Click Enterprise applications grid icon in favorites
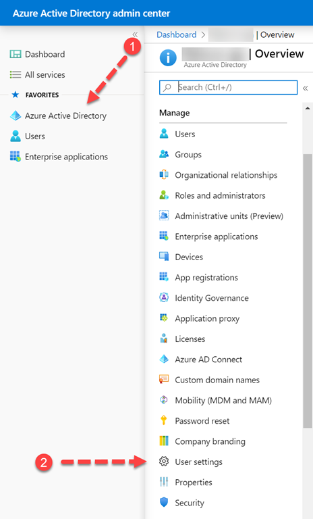 [16, 156]
